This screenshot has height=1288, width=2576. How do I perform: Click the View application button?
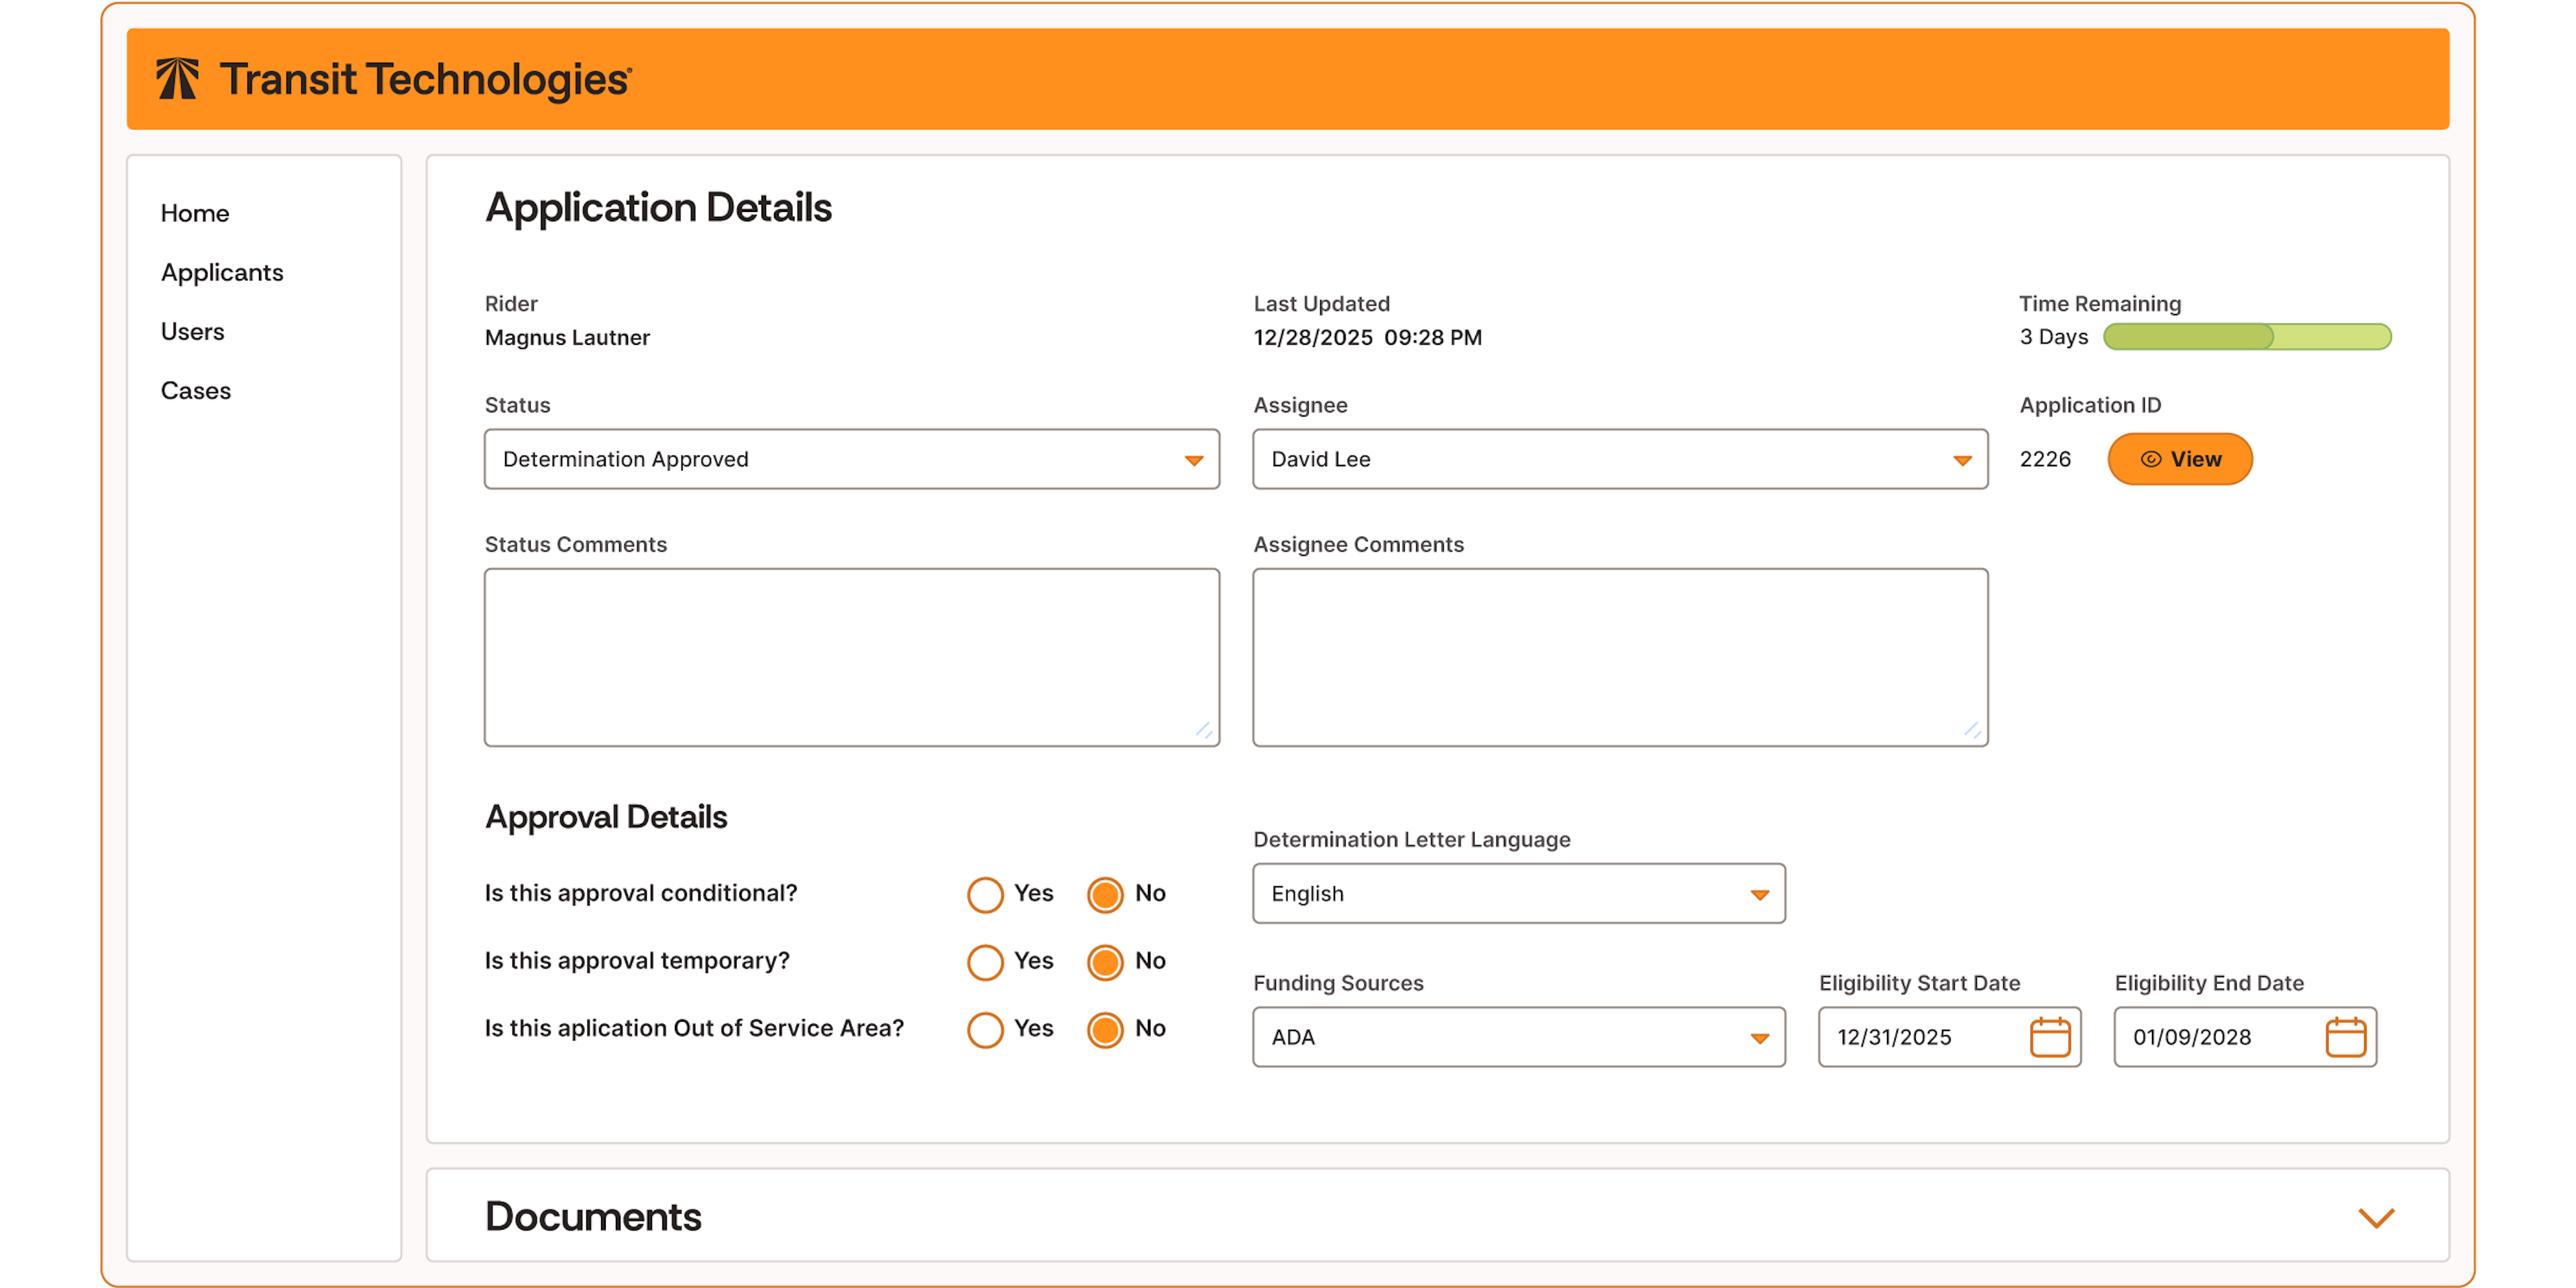[x=2180, y=459]
